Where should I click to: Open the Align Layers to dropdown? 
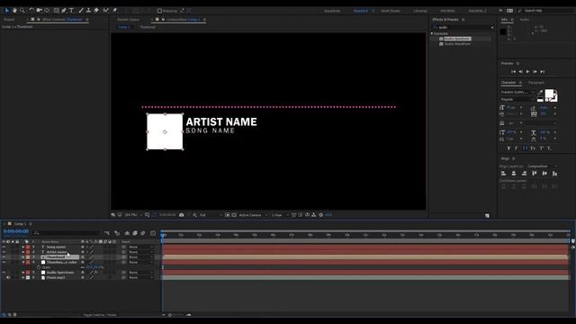542,166
